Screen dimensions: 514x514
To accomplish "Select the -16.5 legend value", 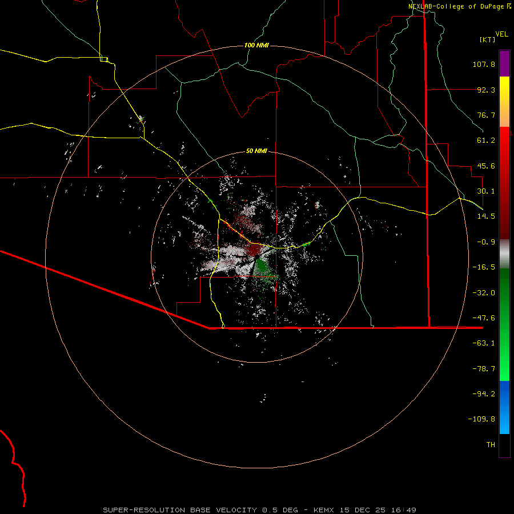I will [484, 267].
